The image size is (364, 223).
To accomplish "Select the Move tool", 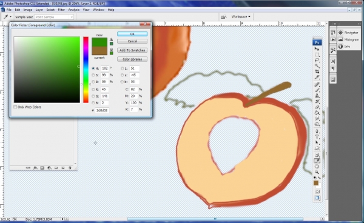I will [x=317, y=49].
